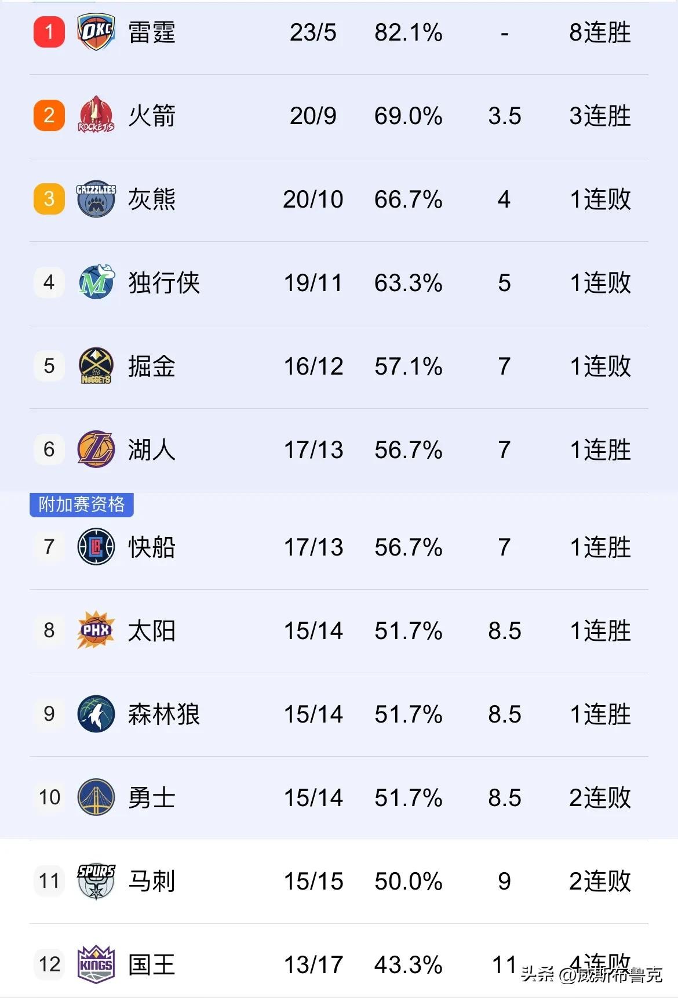Click the red rank 1 badge

(x=49, y=32)
